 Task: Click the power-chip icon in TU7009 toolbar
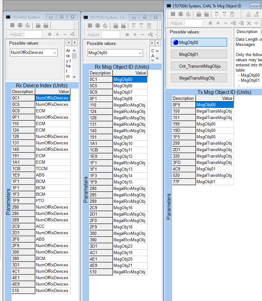[x=249, y=14]
